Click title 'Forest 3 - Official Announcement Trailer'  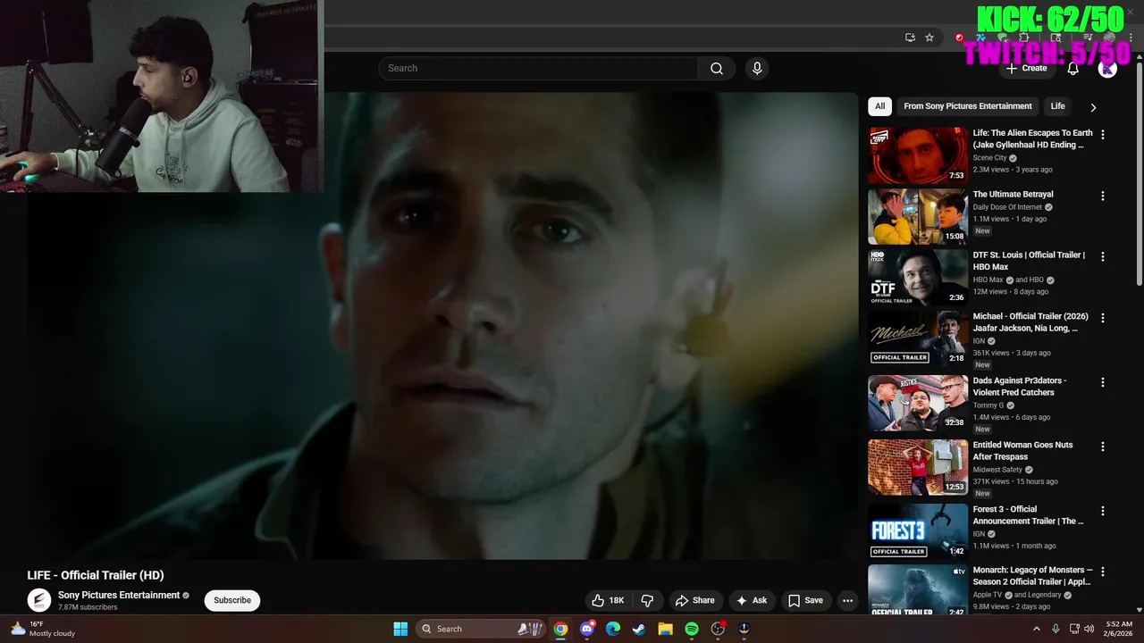[1029, 515]
